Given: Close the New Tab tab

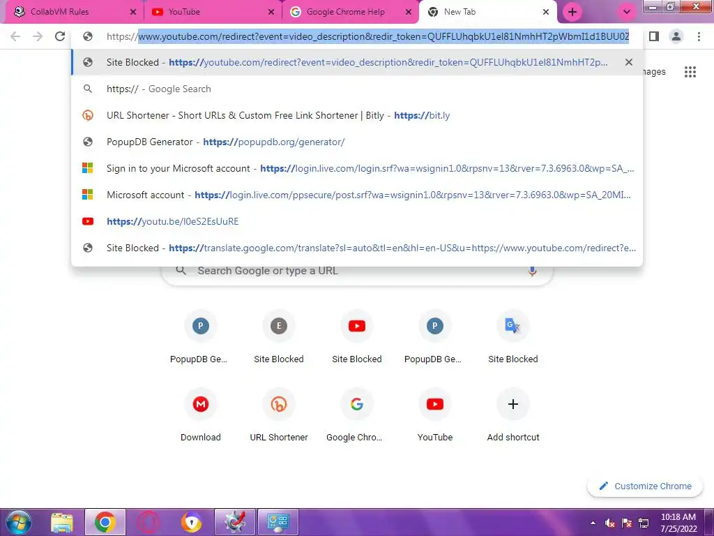Looking at the screenshot, I should [546, 12].
